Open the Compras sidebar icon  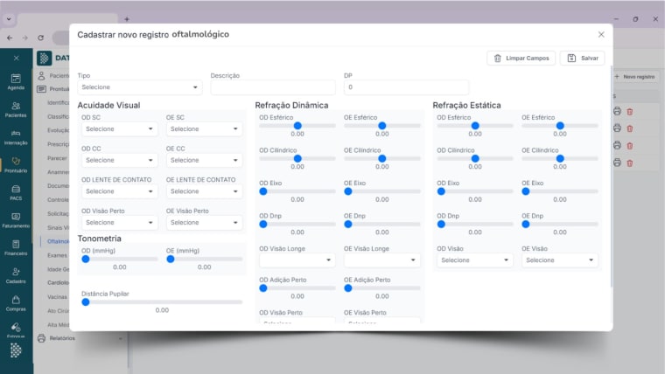[x=16, y=303]
